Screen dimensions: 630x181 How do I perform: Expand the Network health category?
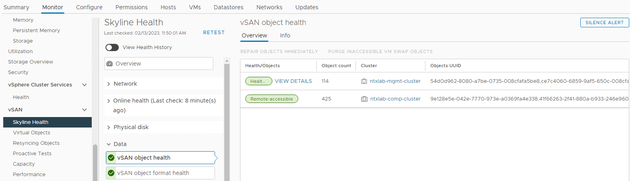[109, 84]
